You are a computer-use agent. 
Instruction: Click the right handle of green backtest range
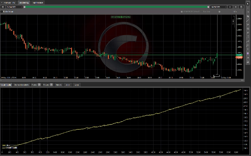[208, 7]
